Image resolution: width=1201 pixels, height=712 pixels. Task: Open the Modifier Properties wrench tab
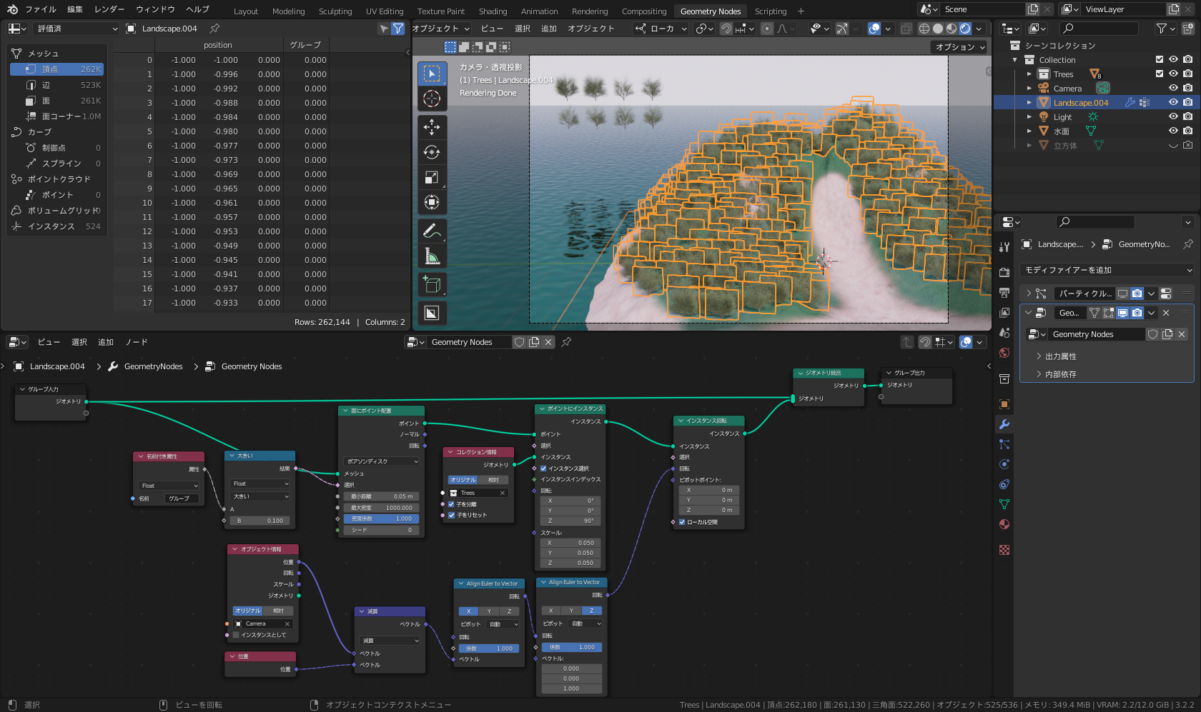click(x=1005, y=424)
